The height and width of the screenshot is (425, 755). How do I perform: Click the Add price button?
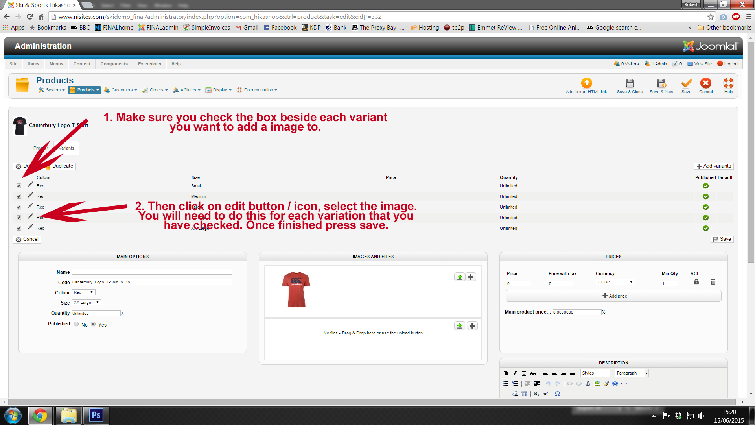pyautogui.click(x=614, y=296)
